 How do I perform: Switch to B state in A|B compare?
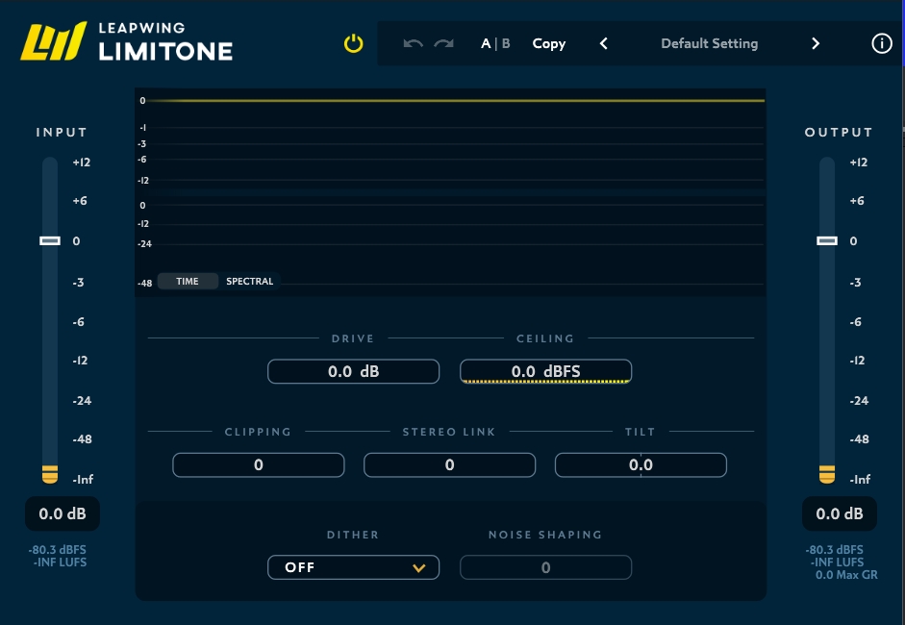coord(506,44)
